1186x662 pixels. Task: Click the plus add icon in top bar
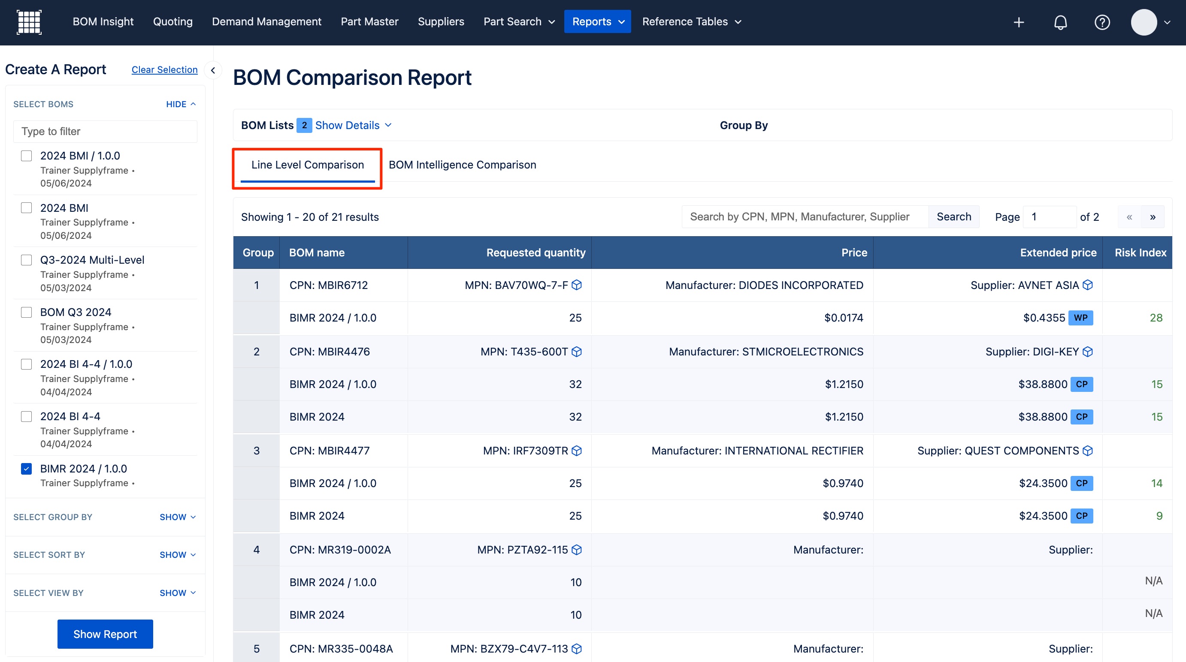1019,22
